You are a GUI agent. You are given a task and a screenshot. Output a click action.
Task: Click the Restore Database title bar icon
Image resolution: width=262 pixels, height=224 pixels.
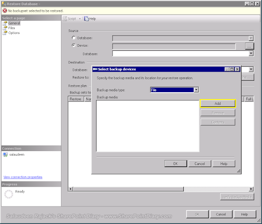point(4,4)
